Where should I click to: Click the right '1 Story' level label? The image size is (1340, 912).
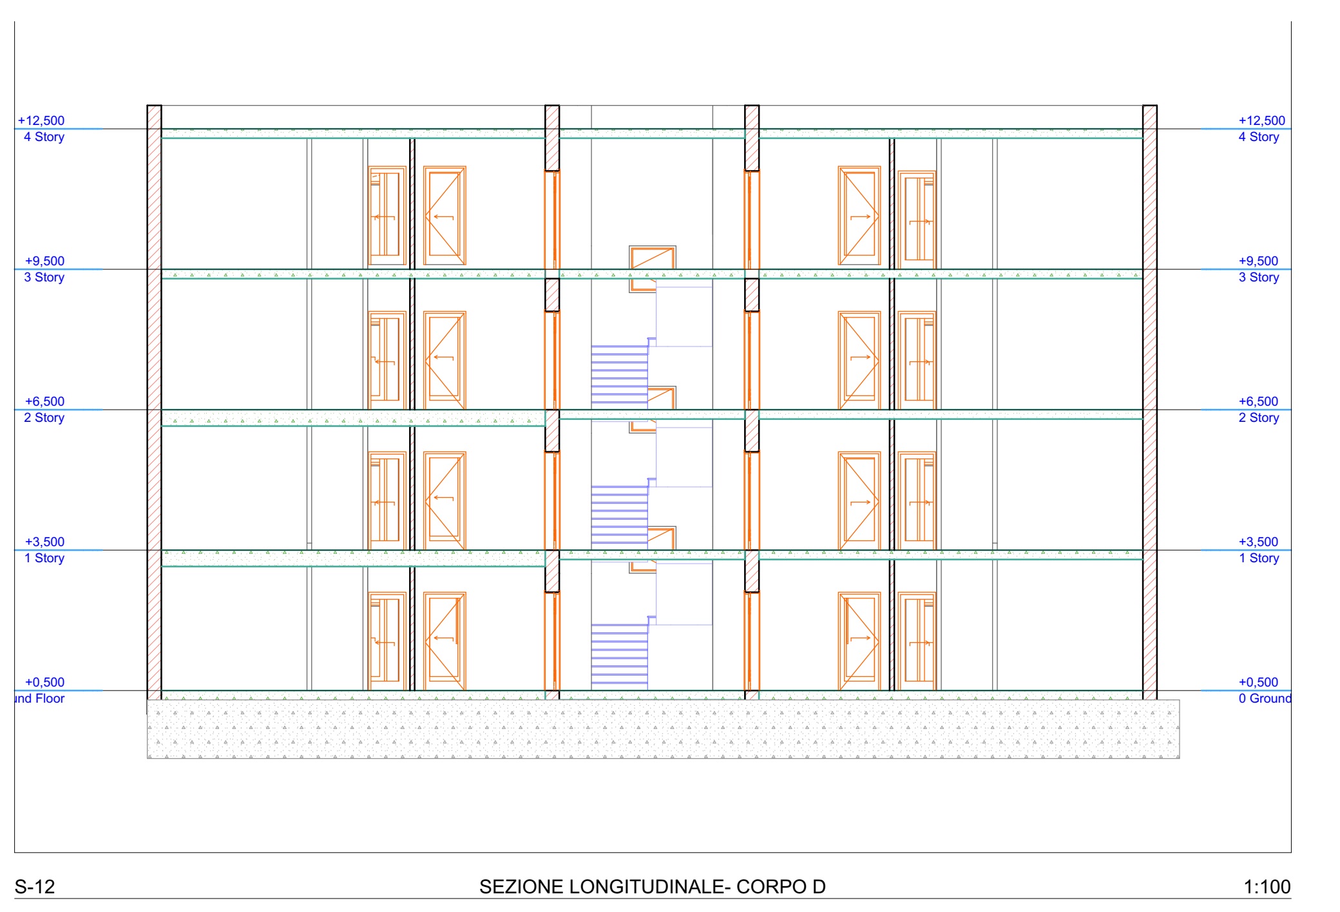(1258, 558)
